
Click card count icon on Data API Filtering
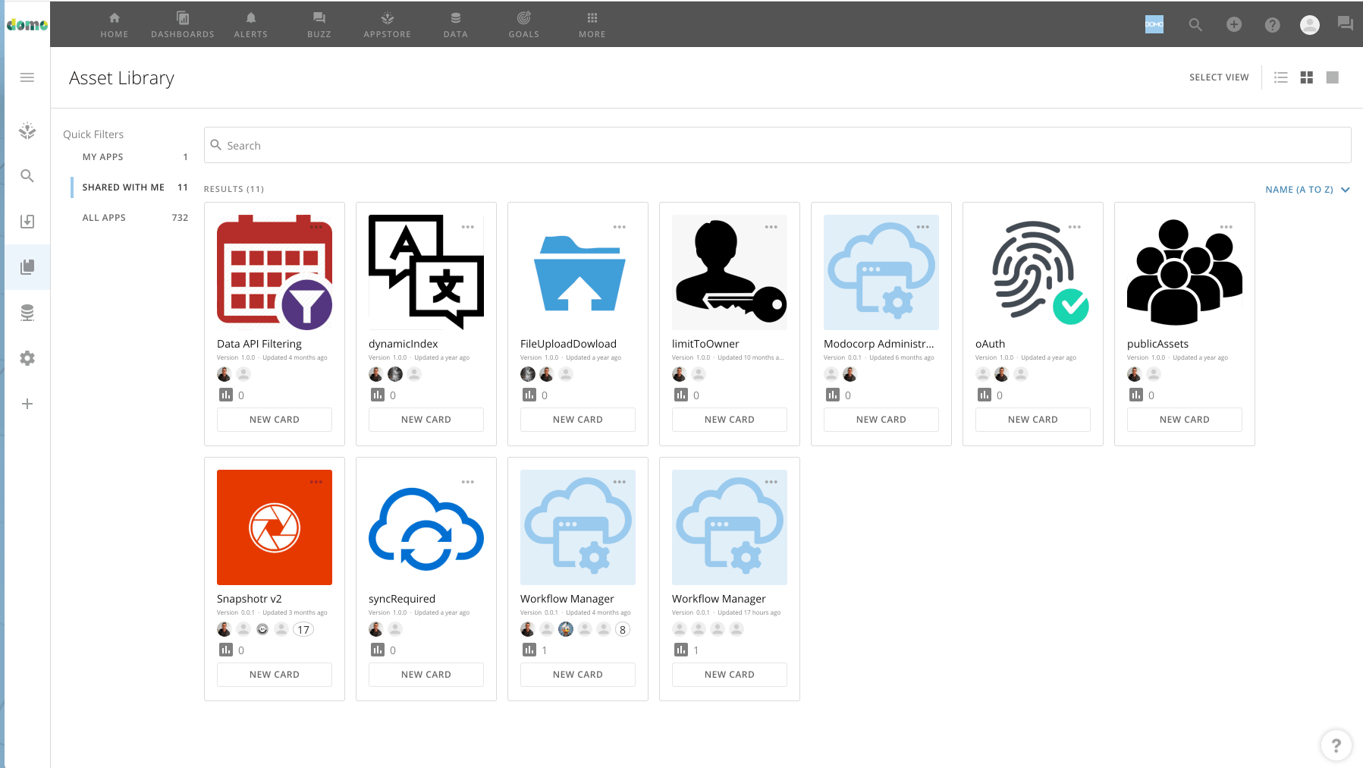tap(226, 395)
